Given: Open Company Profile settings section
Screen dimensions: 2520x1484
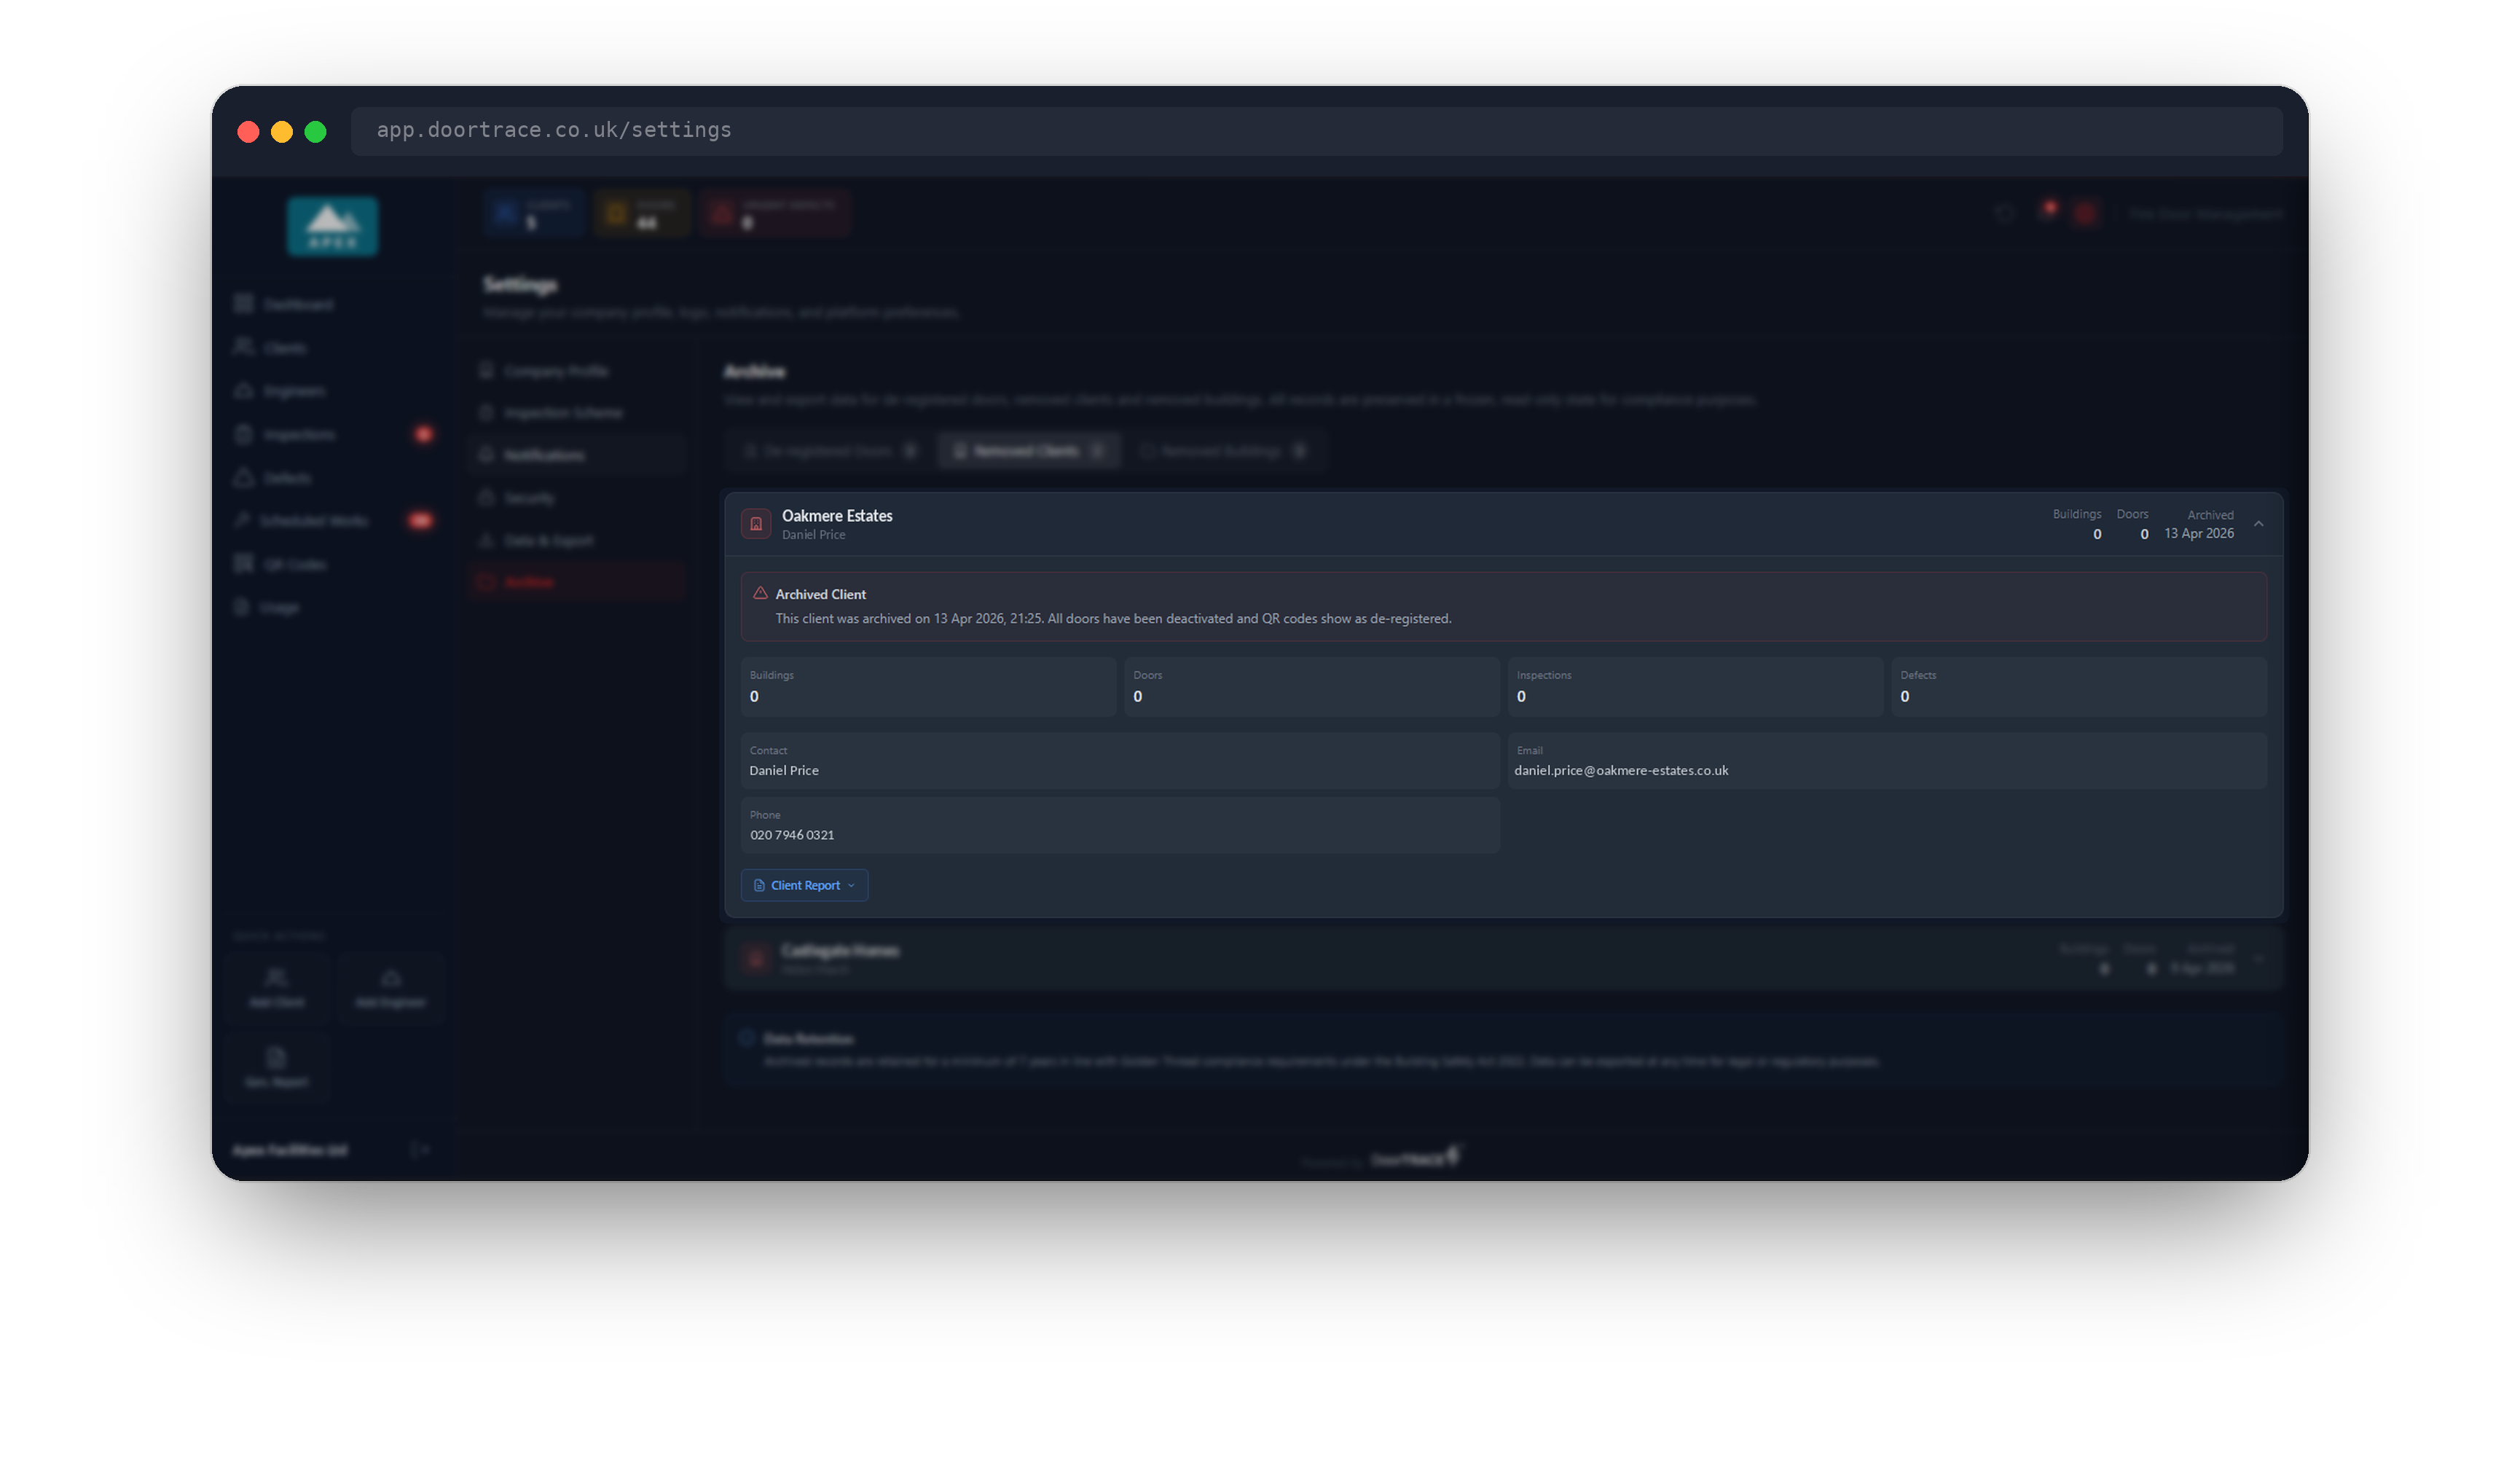Looking at the screenshot, I should pyautogui.click(x=577, y=371).
